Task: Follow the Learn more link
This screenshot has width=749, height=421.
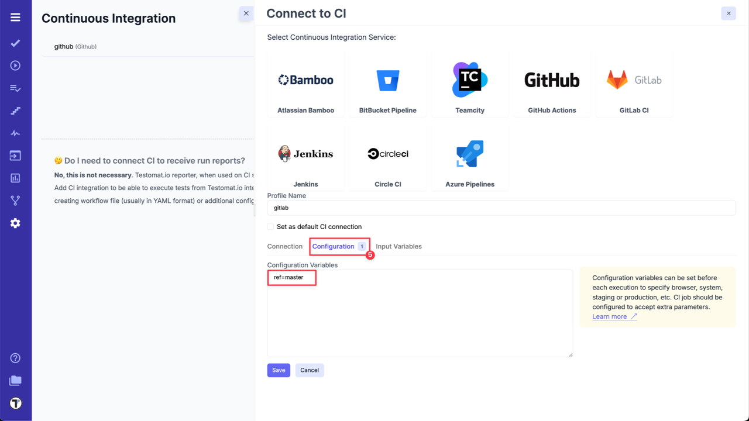Action: [610, 316]
